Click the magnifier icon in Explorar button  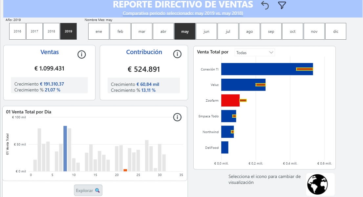click(x=97, y=190)
